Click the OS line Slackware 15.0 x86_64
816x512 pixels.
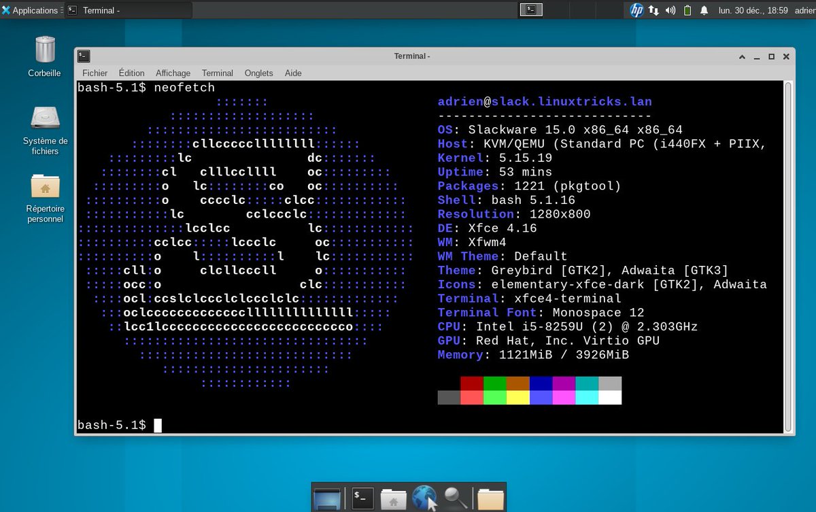tap(560, 130)
